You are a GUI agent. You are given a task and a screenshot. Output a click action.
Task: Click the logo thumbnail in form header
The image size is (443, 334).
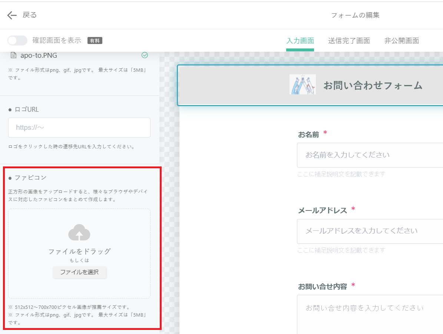[x=303, y=85]
